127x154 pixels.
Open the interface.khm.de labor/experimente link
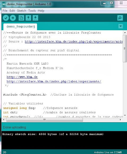tap(54, 81)
